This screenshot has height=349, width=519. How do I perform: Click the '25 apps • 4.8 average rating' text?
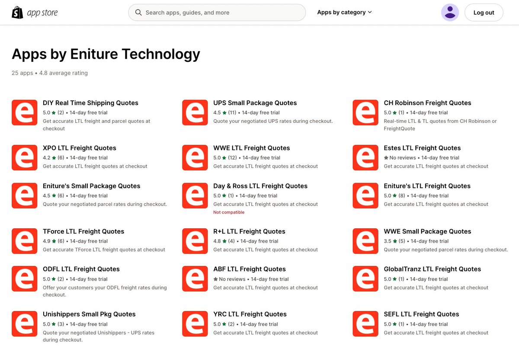click(50, 73)
